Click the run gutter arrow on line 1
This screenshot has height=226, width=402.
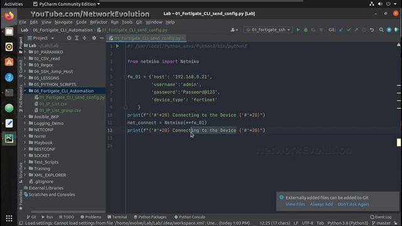tap(117, 46)
